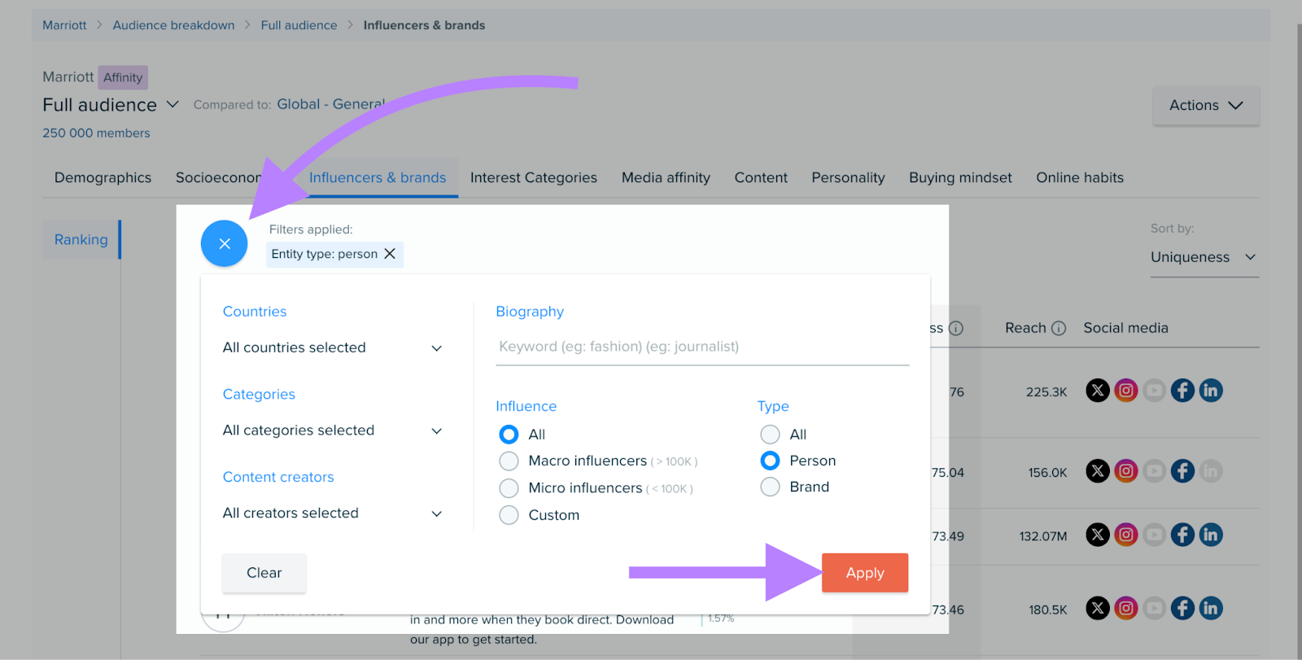1302x660 pixels.
Task: Open the LinkedIn icon in the third row
Action: coord(1210,535)
